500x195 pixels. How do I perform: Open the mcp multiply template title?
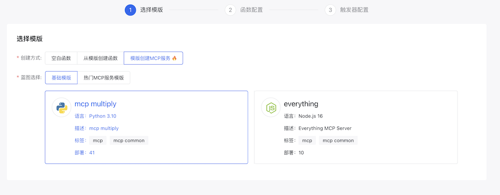point(95,104)
